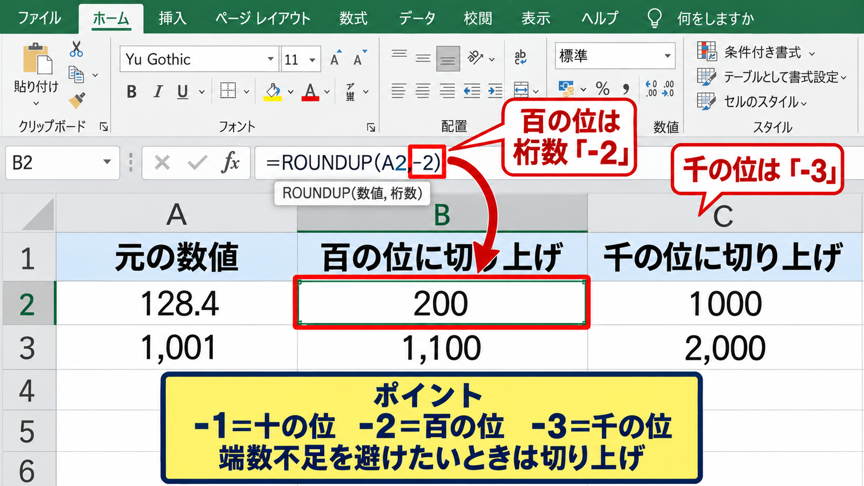
Task: Switch to the データ tab
Action: pyautogui.click(x=416, y=18)
